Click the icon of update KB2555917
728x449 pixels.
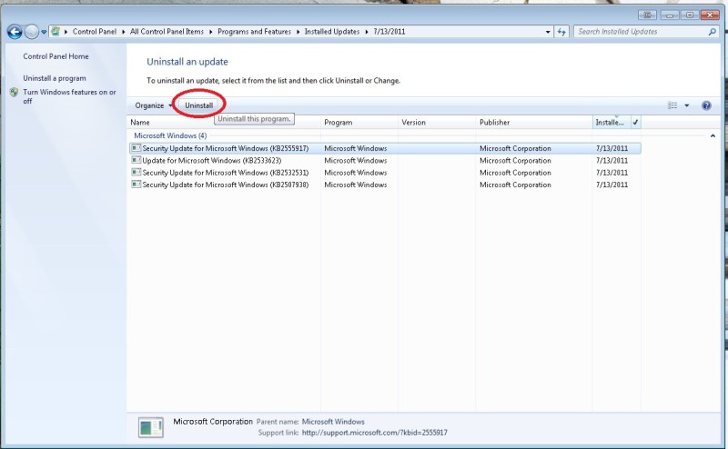pyautogui.click(x=136, y=148)
